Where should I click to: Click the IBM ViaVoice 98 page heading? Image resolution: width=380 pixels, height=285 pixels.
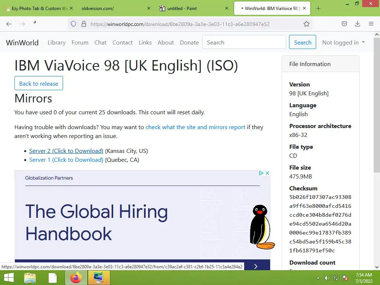coord(126,65)
